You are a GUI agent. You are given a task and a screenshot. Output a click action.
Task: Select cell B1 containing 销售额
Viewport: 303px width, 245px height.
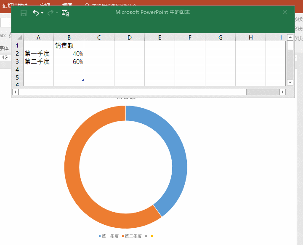pos(69,45)
